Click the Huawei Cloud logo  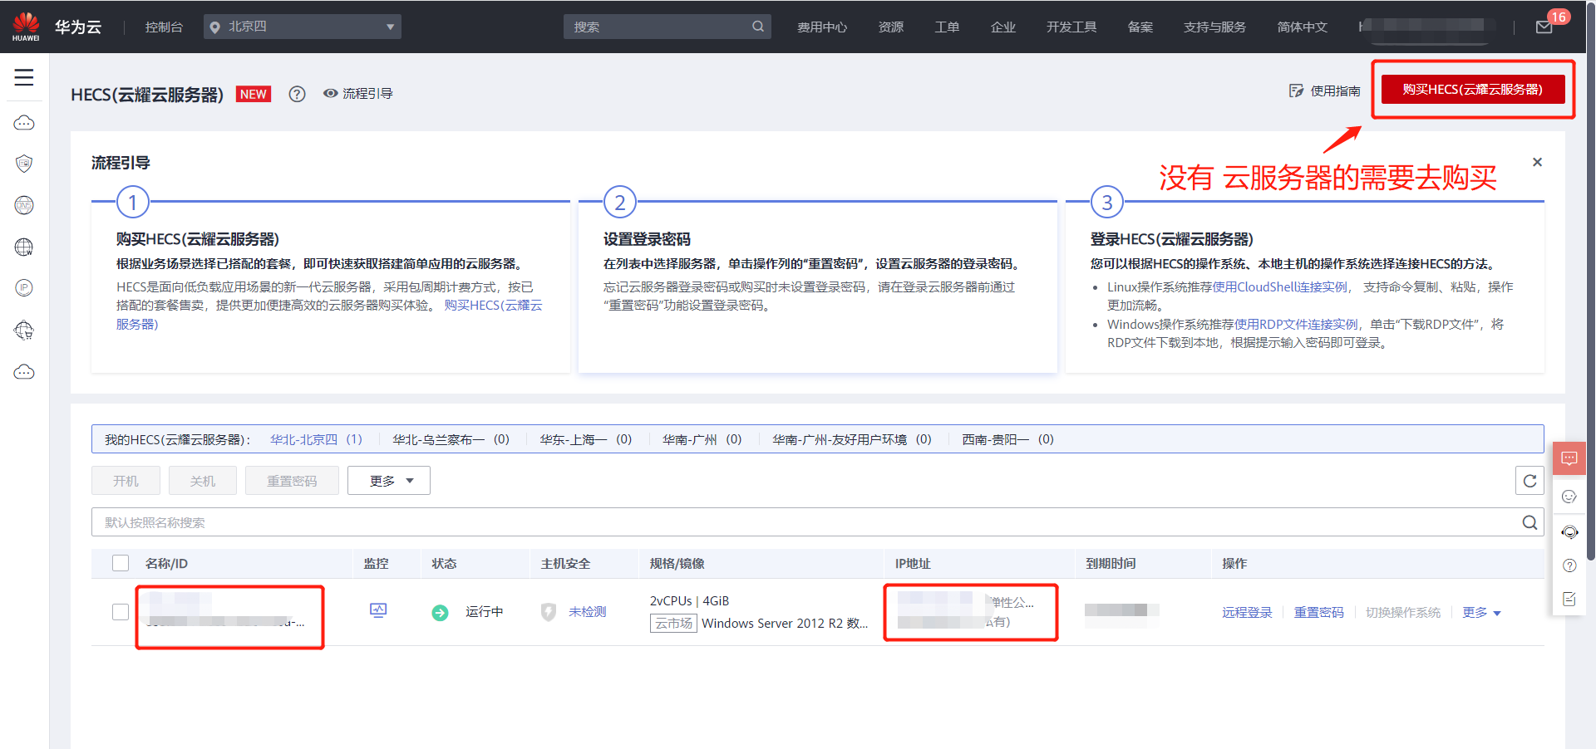pyautogui.click(x=57, y=27)
